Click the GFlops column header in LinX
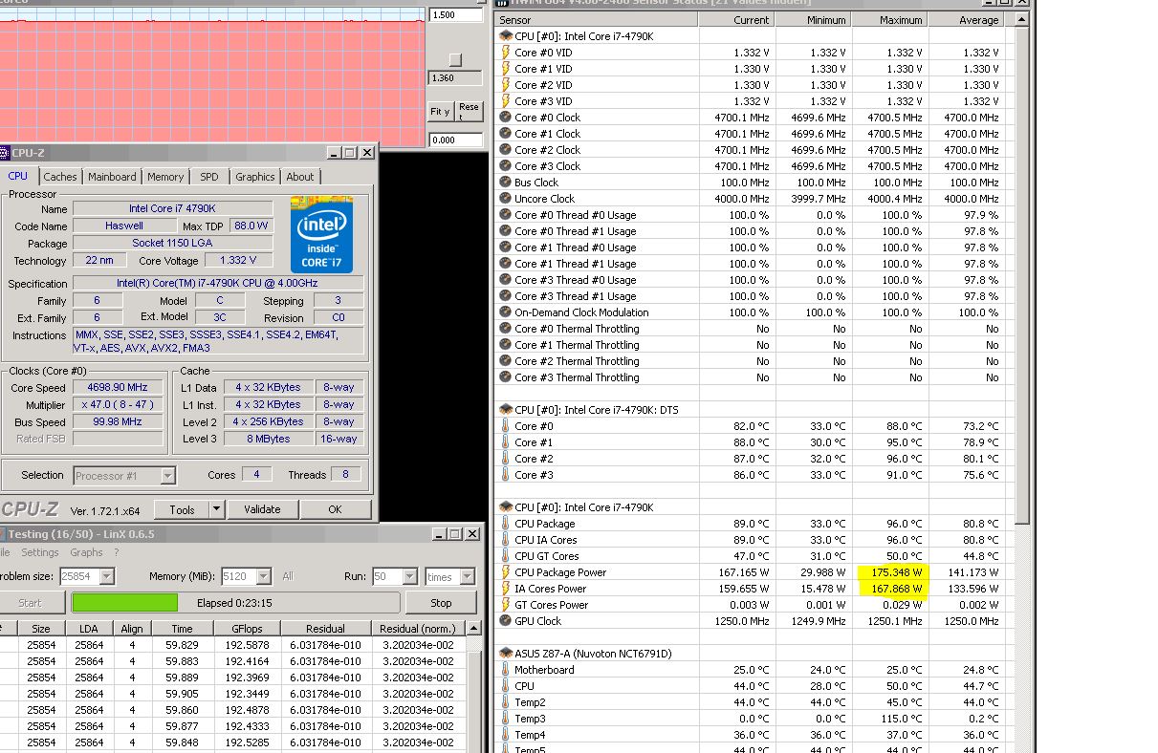This screenshot has width=1158, height=753. pos(247,629)
